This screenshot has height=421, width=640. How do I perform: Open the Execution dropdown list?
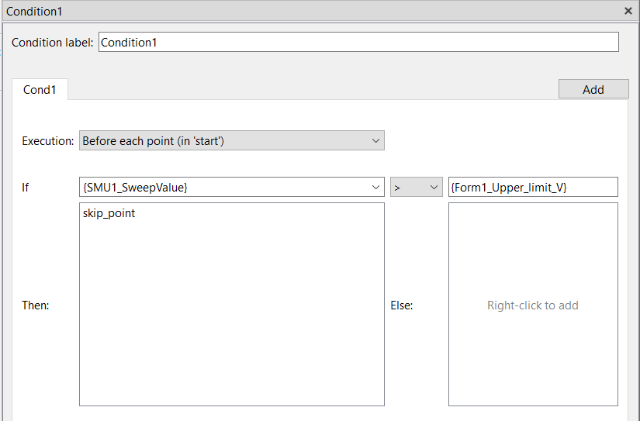coord(231,141)
